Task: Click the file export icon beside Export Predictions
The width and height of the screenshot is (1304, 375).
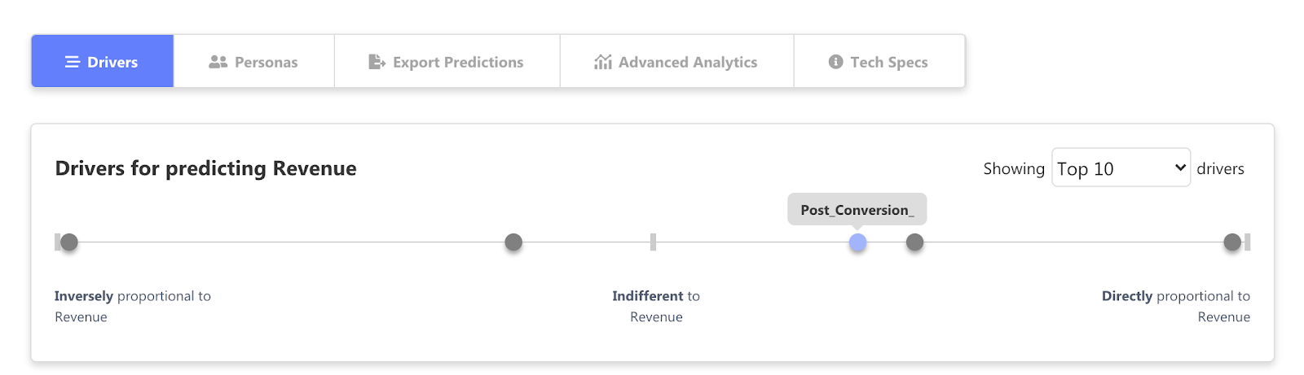Action: [377, 62]
